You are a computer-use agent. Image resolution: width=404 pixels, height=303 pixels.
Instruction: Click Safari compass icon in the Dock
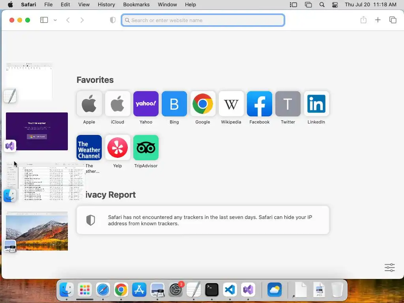(x=103, y=290)
